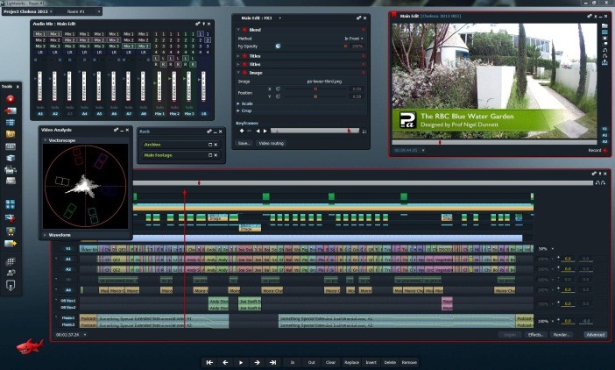Screen dimensions: 615x370
Task: Expand the Waveform section in Video Analysis
Action: [45, 235]
